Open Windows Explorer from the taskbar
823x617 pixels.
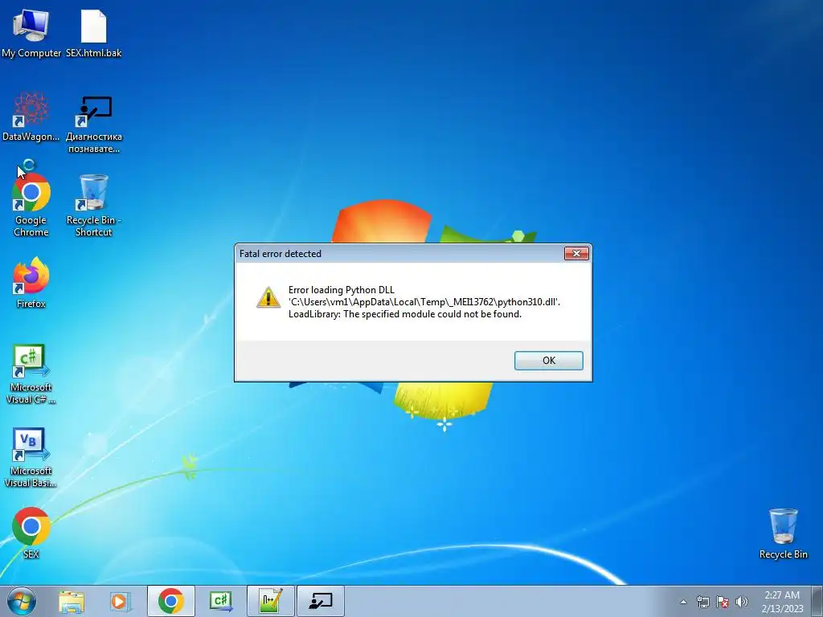(72, 601)
